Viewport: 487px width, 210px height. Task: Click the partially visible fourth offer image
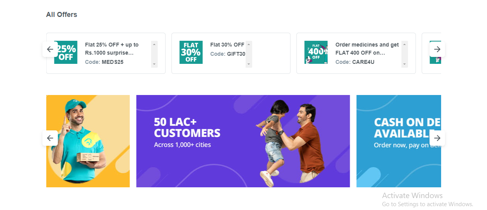(435, 52)
